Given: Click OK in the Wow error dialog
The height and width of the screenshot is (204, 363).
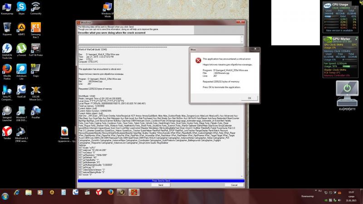Looking at the screenshot, I should (249, 98).
